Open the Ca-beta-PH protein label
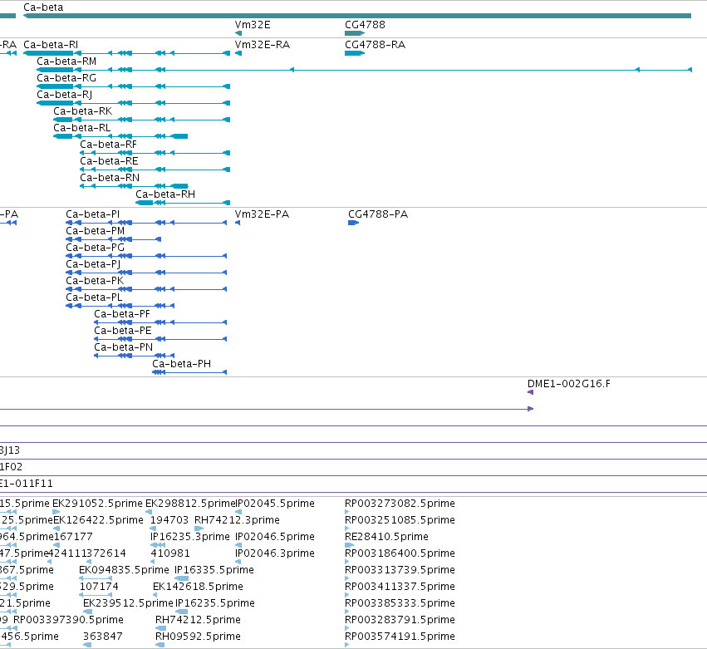Screen dimensions: 707x649 182,364
